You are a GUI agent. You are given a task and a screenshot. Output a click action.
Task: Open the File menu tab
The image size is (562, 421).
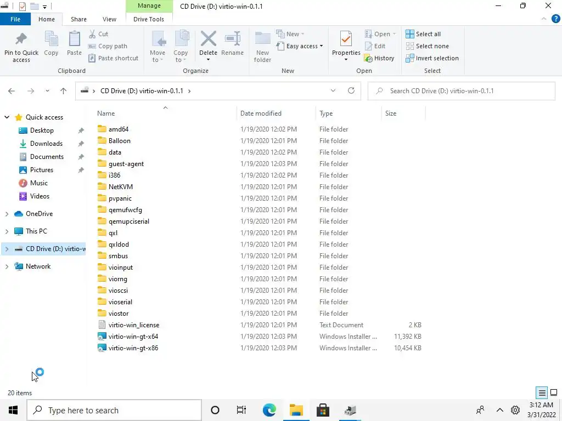[x=15, y=19]
